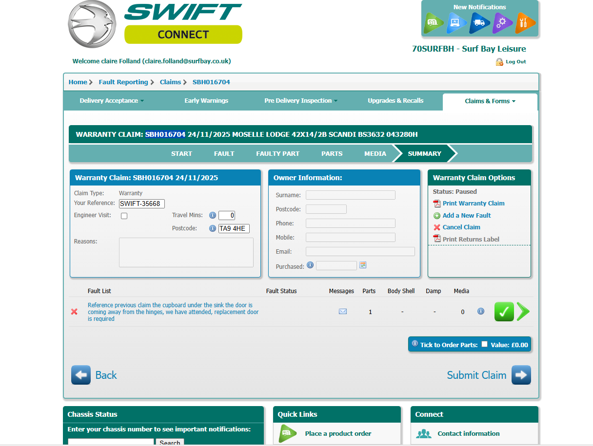593x446 pixels.
Task: Go to the FAULTY PART step
Action: [x=278, y=153]
